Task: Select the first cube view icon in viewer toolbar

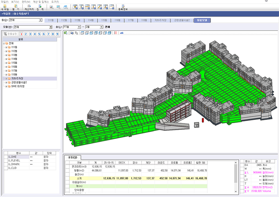Action: click(82, 33)
